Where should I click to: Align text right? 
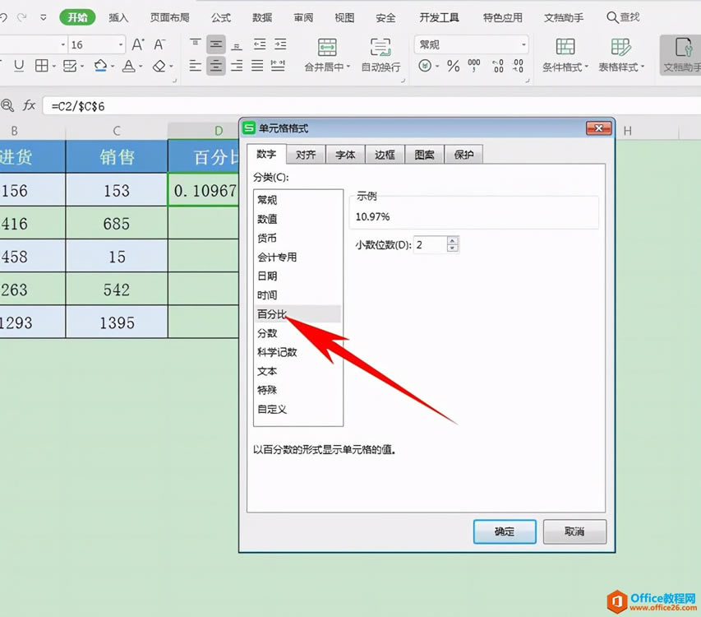237,66
